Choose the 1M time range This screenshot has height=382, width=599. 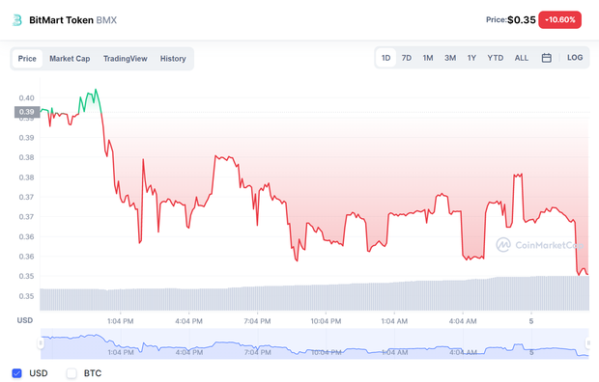point(428,58)
